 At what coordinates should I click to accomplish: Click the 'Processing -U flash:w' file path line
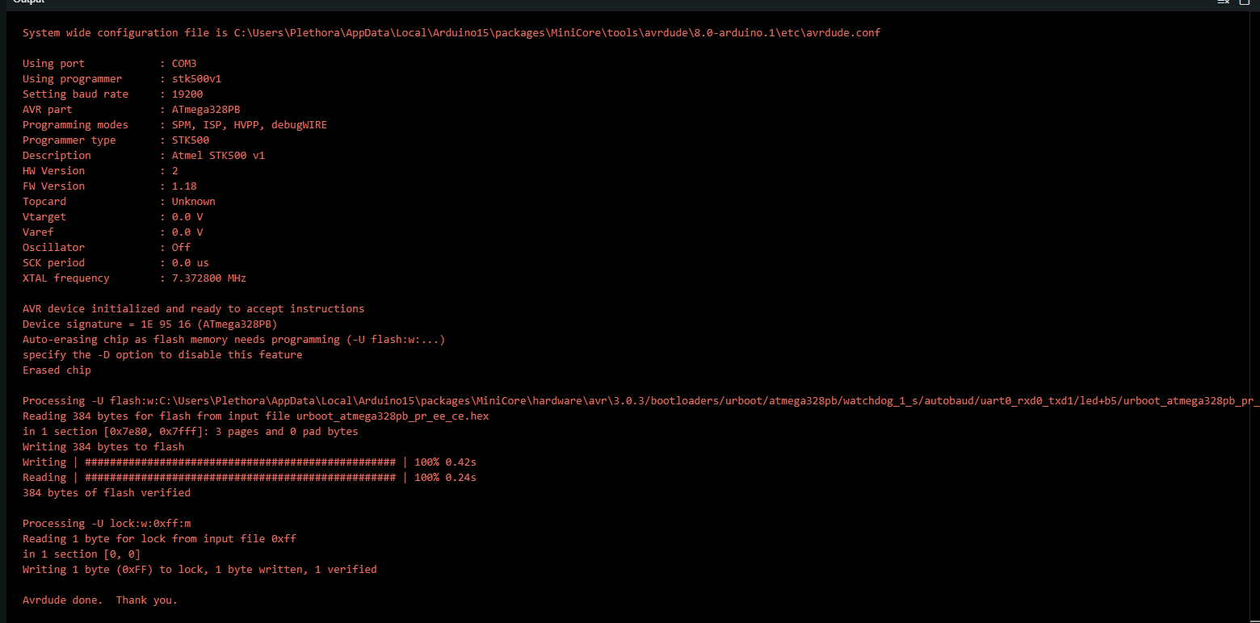[x=630, y=401]
